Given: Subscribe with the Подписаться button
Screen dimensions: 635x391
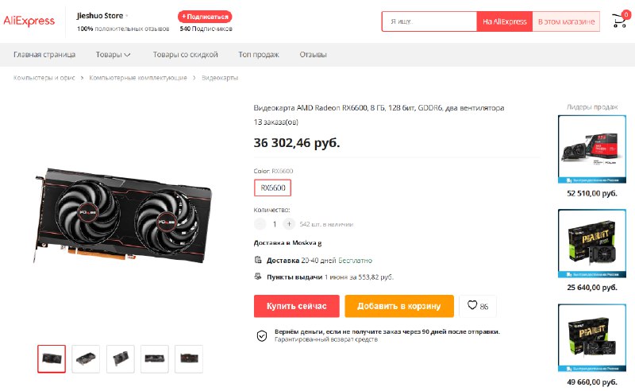Looking at the screenshot, I should (205, 17).
